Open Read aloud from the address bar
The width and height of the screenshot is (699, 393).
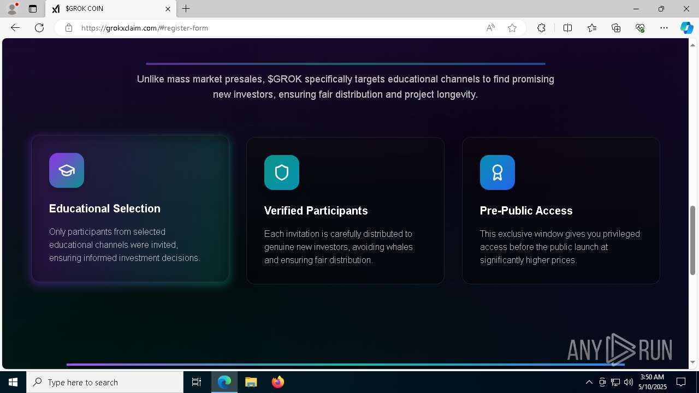click(x=490, y=28)
